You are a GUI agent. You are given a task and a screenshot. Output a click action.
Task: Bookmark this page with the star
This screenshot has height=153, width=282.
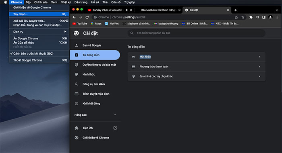click(243, 17)
